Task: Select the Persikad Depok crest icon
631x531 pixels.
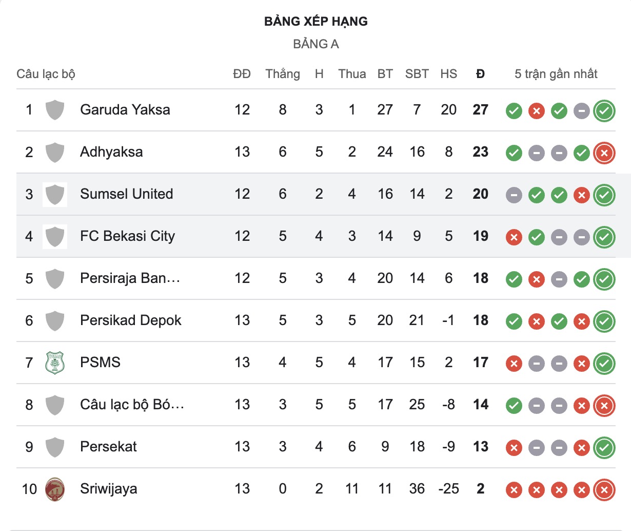Action: (x=55, y=320)
